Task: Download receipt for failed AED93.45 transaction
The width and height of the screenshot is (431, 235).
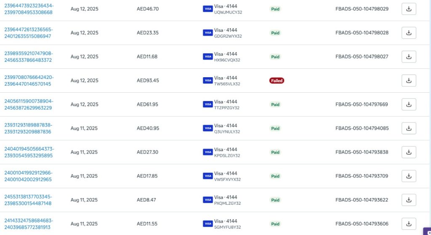Action: pyautogui.click(x=409, y=81)
